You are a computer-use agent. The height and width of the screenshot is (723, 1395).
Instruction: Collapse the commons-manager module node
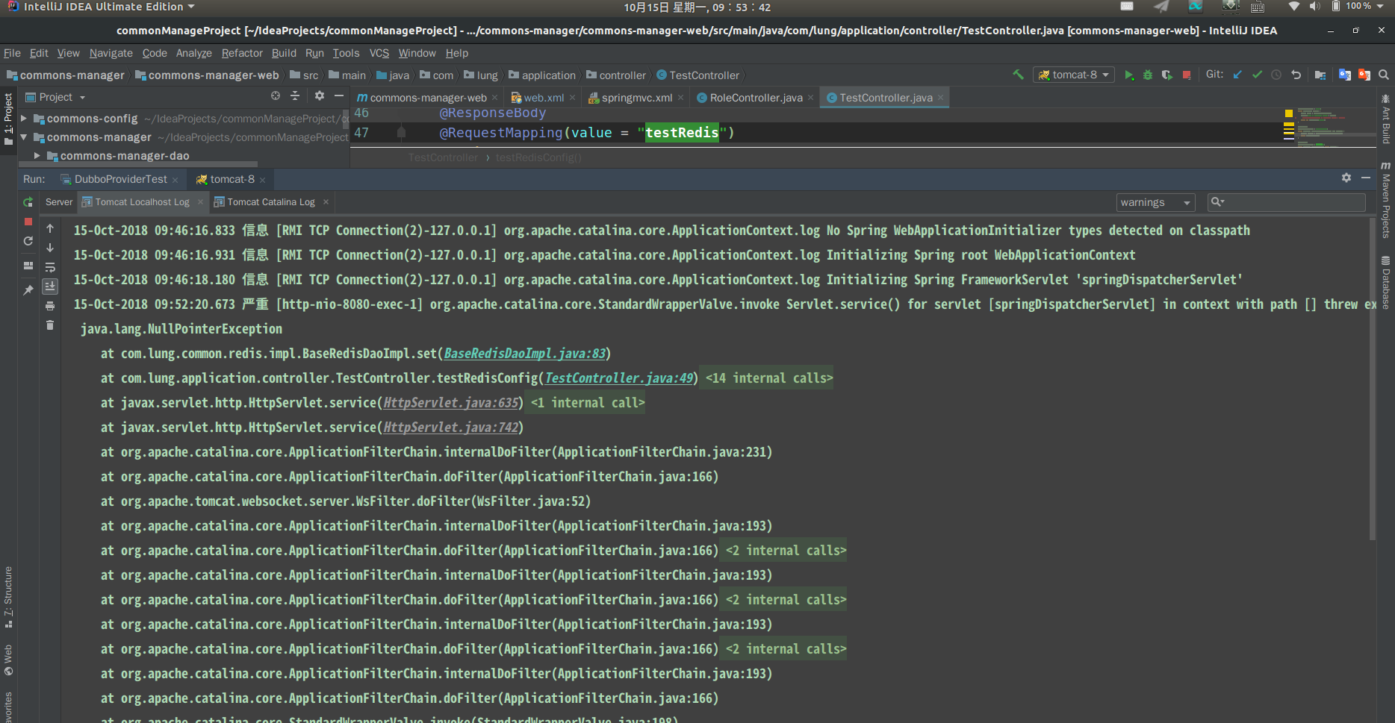coord(24,137)
